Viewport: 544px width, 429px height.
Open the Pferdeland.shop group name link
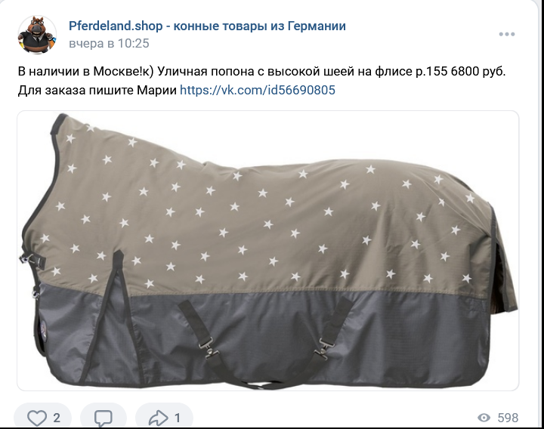click(207, 26)
